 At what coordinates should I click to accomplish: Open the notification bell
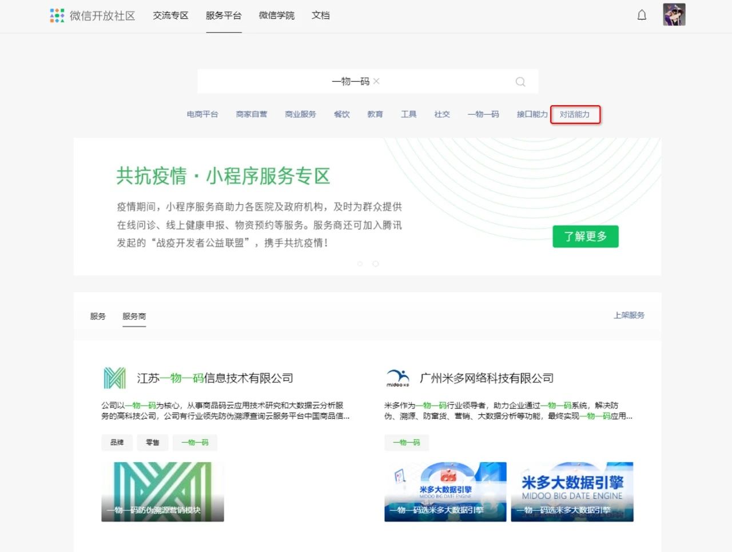(642, 15)
